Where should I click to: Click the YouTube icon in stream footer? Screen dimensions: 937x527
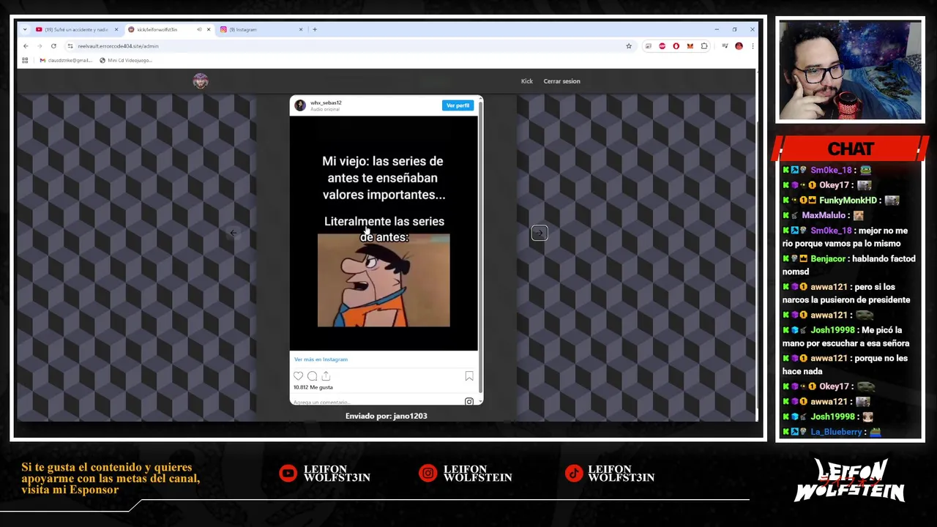[288, 474]
